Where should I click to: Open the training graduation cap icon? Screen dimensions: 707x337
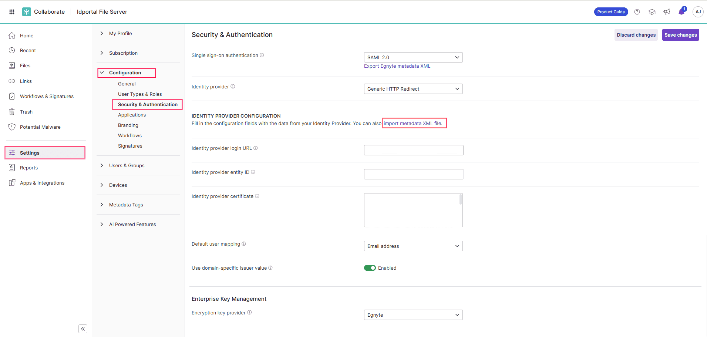point(652,11)
